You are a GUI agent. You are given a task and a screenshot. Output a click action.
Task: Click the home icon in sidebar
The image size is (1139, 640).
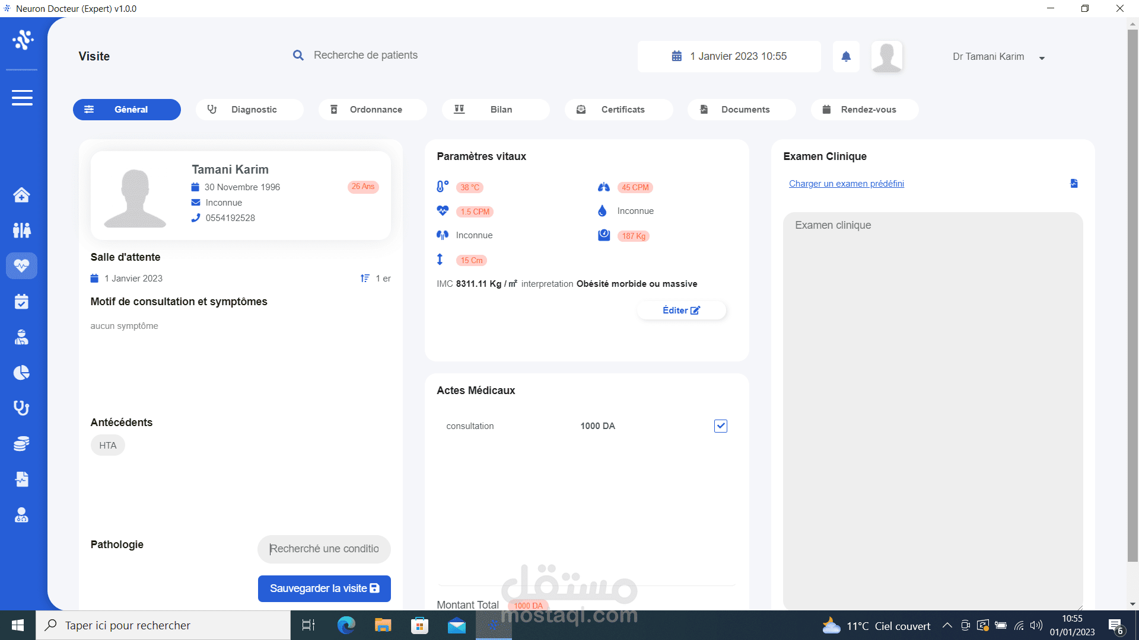coord(22,195)
